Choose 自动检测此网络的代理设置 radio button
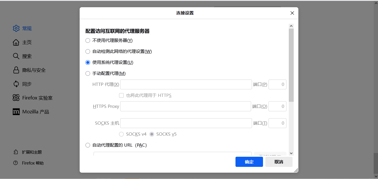Screen dimensions: 378x179 (88, 51)
